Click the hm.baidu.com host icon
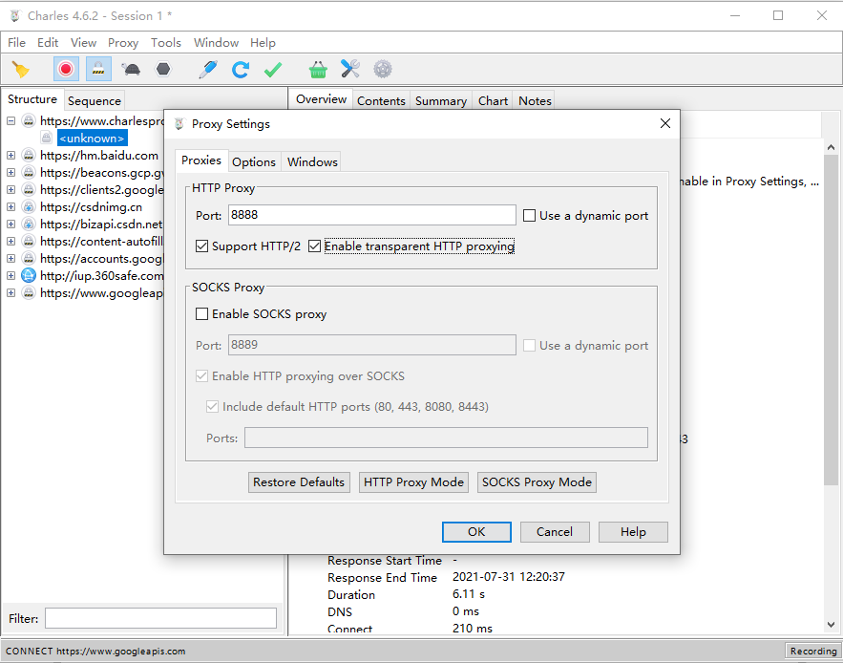The image size is (843, 663). coord(29,156)
